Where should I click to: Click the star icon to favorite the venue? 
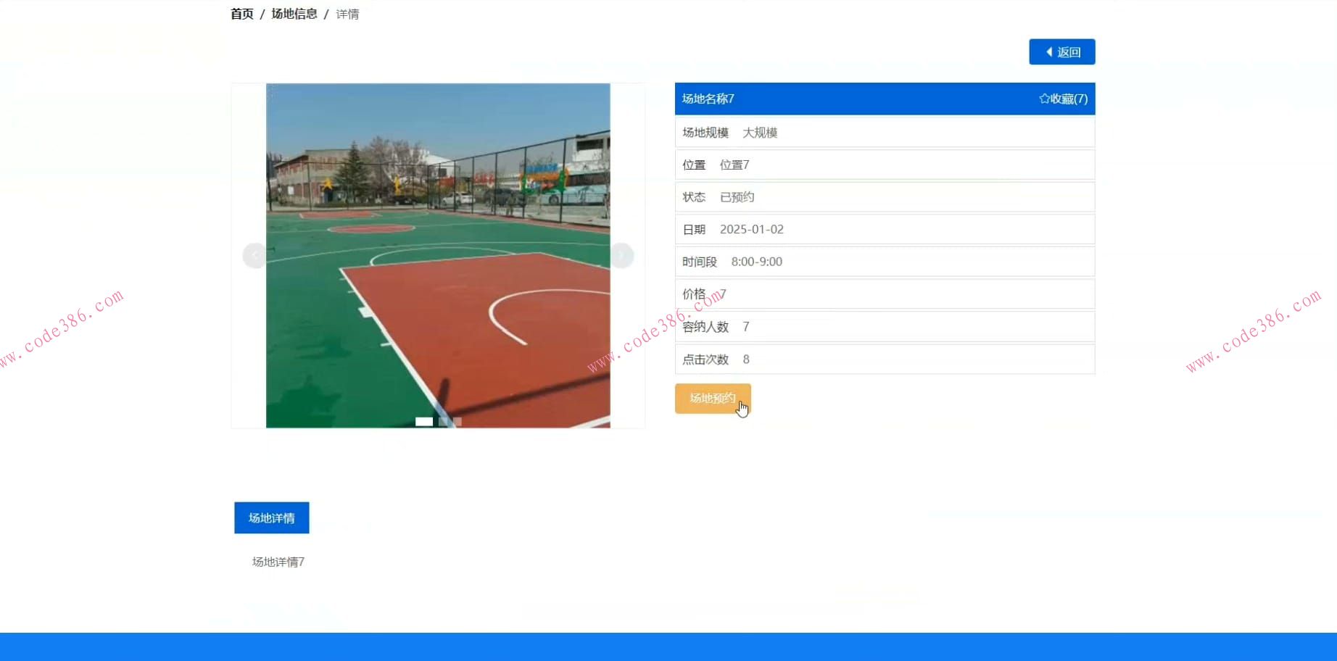(1044, 99)
